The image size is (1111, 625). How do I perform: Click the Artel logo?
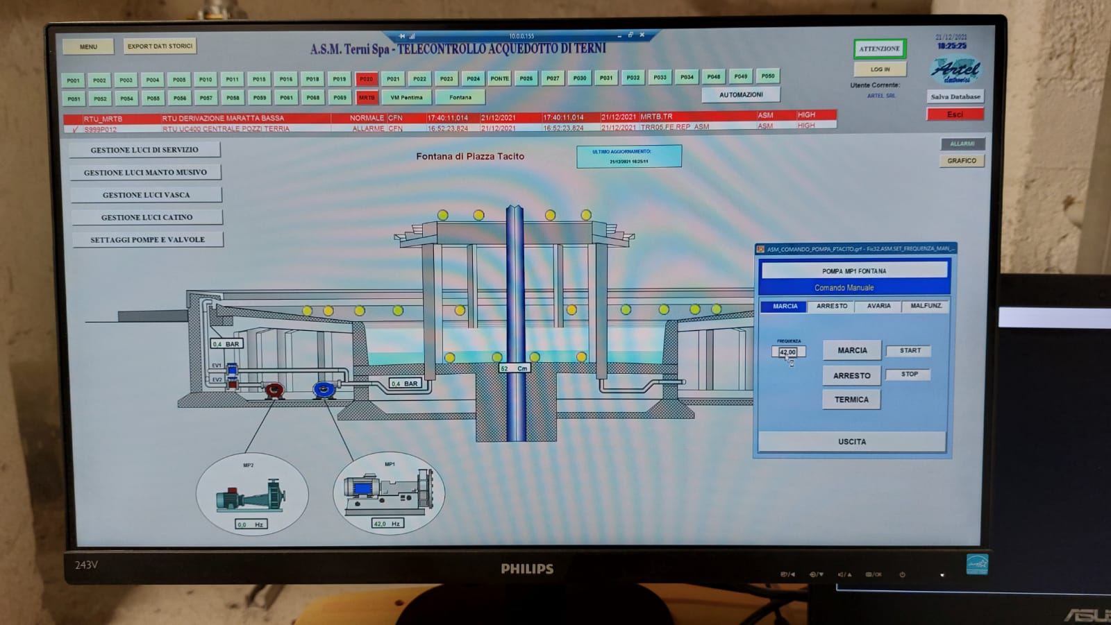[x=955, y=69]
